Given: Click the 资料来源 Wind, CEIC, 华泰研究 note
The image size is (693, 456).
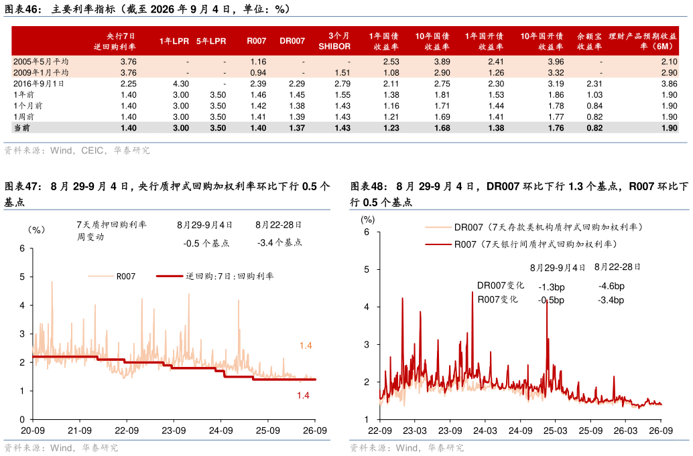Looking at the screenshot, I should point(77,151).
